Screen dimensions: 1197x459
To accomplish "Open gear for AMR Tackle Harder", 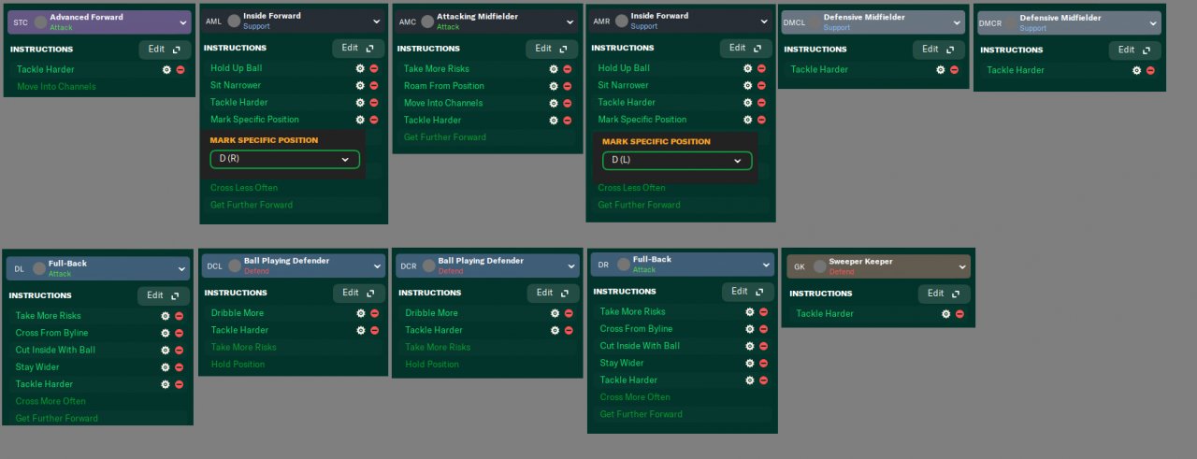I will point(747,103).
